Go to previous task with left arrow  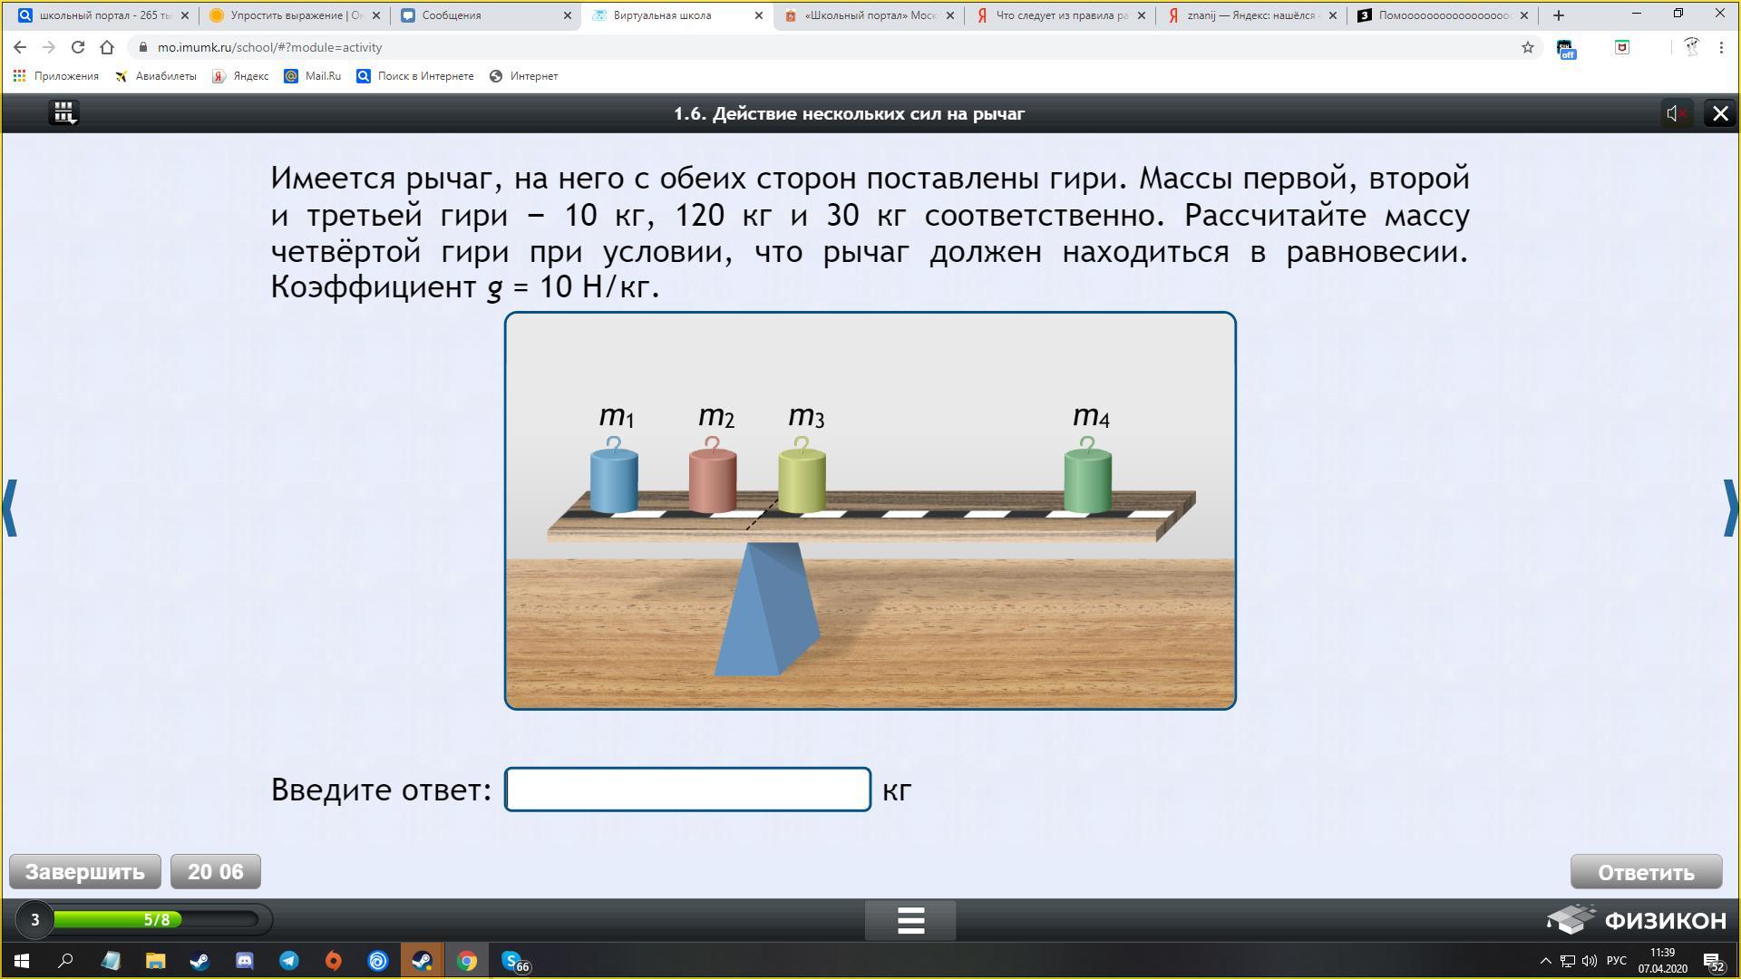[10, 508]
